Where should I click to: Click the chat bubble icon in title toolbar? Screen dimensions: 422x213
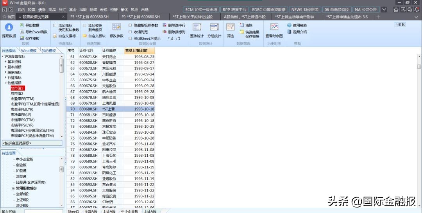coord(409,10)
